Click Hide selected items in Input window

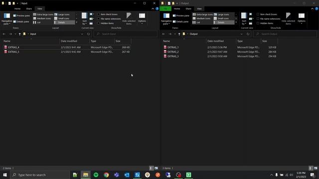coord(129,19)
